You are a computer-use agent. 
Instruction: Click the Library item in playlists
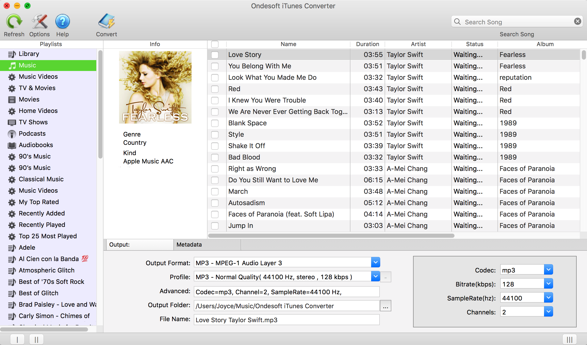[x=29, y=54]
